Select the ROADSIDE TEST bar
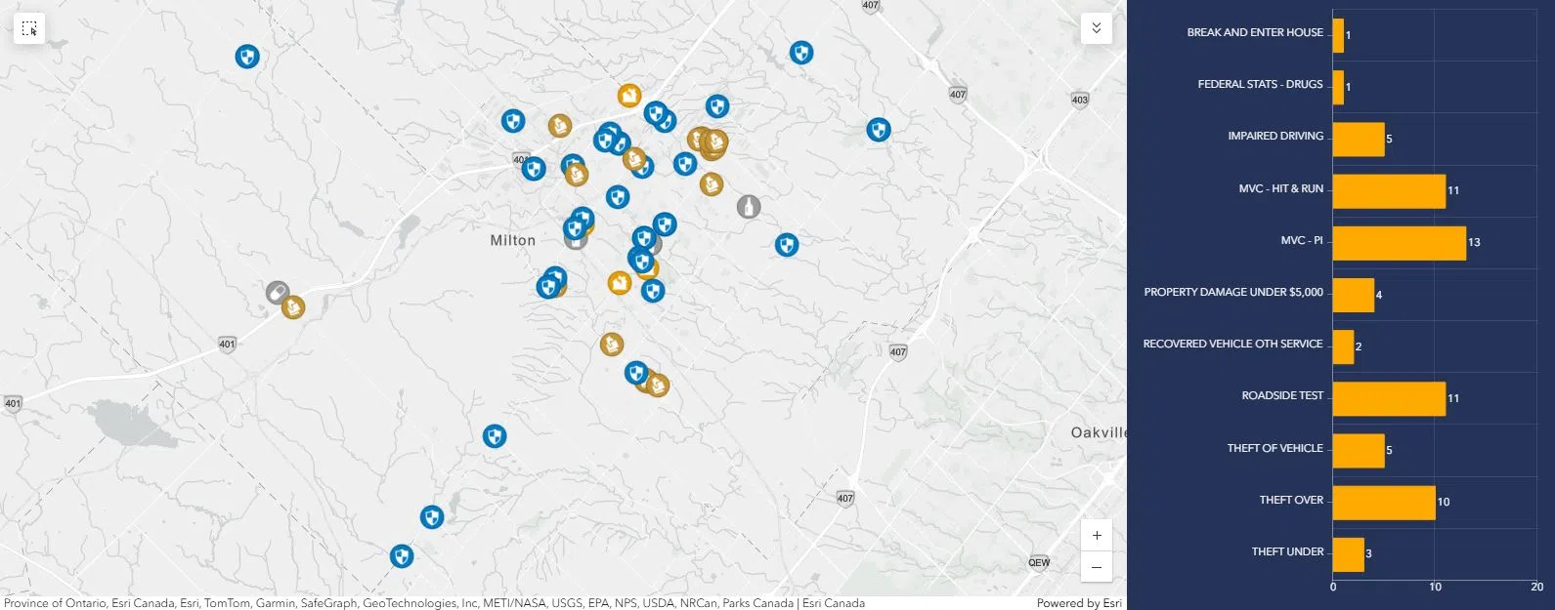Viewport: 1555px width, 610px height. (1388, 399)
